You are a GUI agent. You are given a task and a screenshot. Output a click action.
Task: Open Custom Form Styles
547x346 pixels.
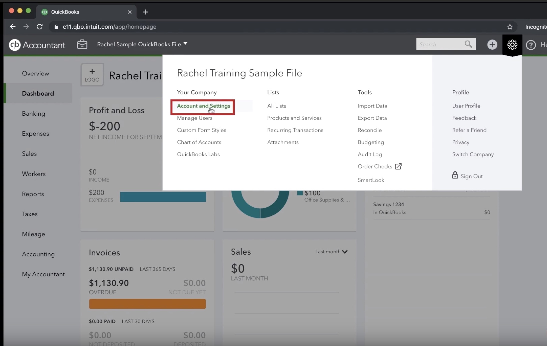[201, 130]
